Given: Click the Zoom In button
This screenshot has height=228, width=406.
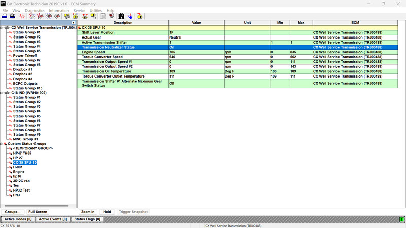Looking at the screenshot, I should click(88, 212).
